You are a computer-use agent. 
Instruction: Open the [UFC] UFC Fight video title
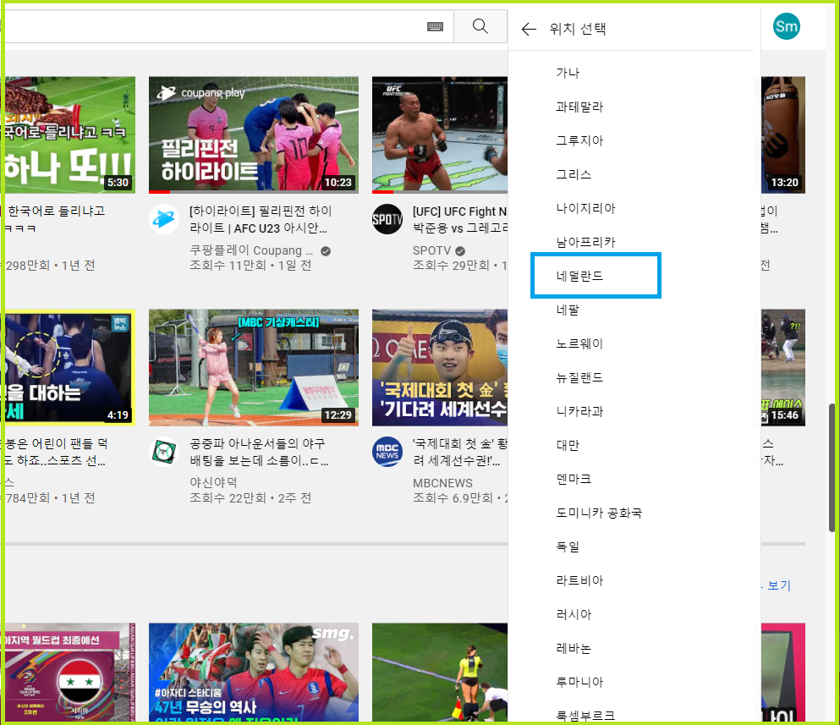[x=459, y=220]
